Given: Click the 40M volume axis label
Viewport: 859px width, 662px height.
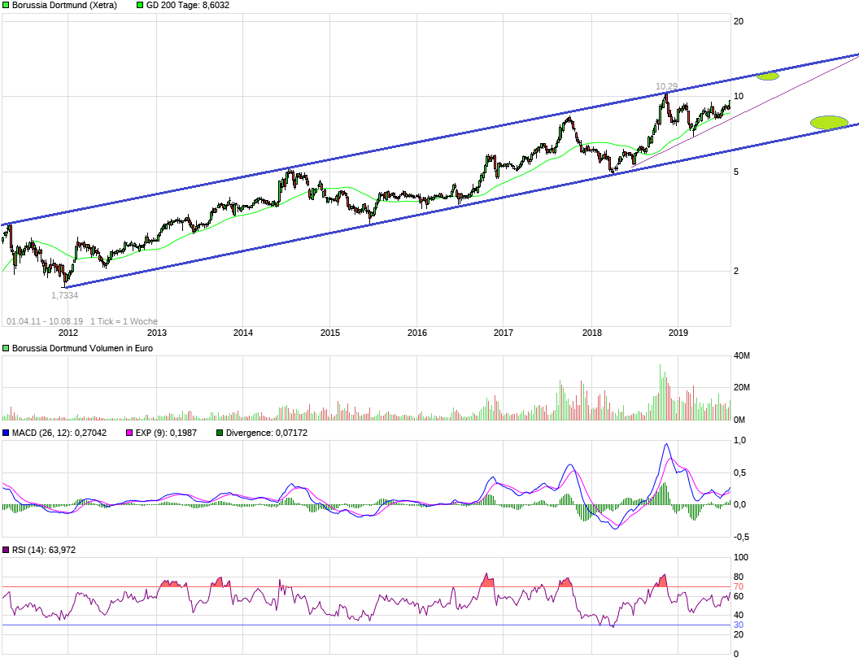Looking at the screenshot, I should click(x=742, y=356).
